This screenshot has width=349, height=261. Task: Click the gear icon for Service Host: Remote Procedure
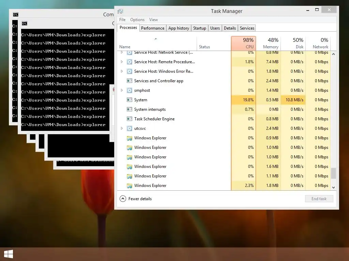click(129, 62)
